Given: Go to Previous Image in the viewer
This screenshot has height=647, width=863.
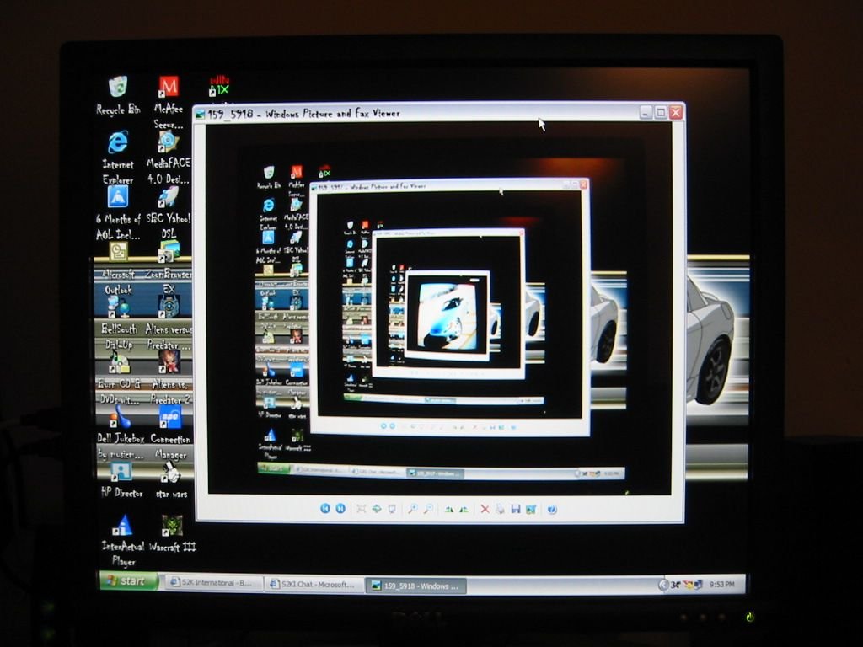Looking at the screenshot, I should [x=325, y=508].
